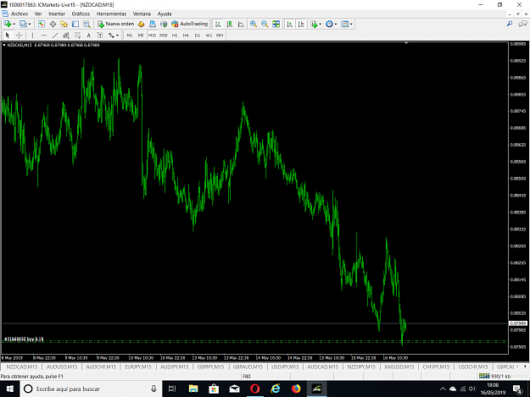Toggle the AutoTrading button
Screen dimensions: 530x397
point(190,24)
